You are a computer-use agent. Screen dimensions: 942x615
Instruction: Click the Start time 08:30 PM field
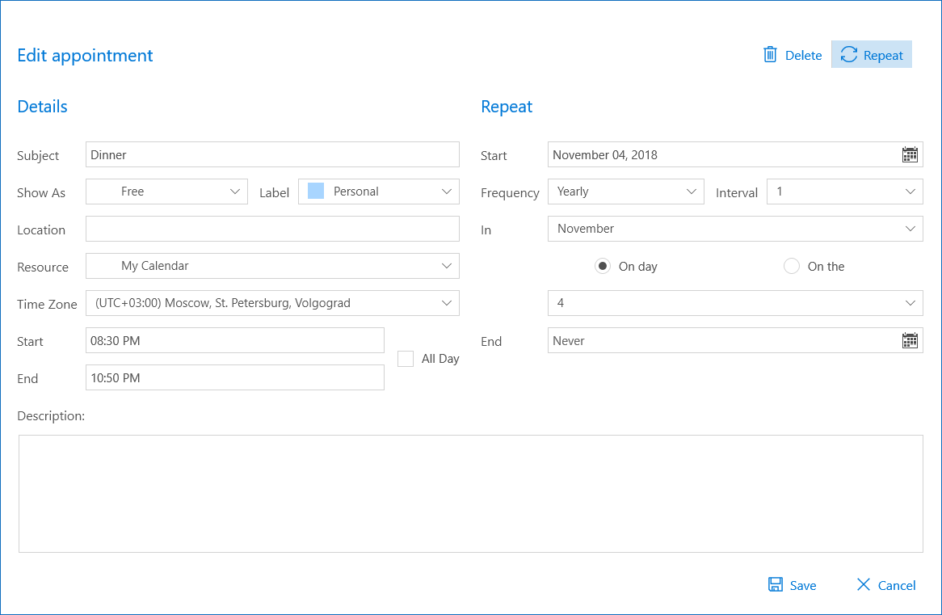click(x=235, y=340)
